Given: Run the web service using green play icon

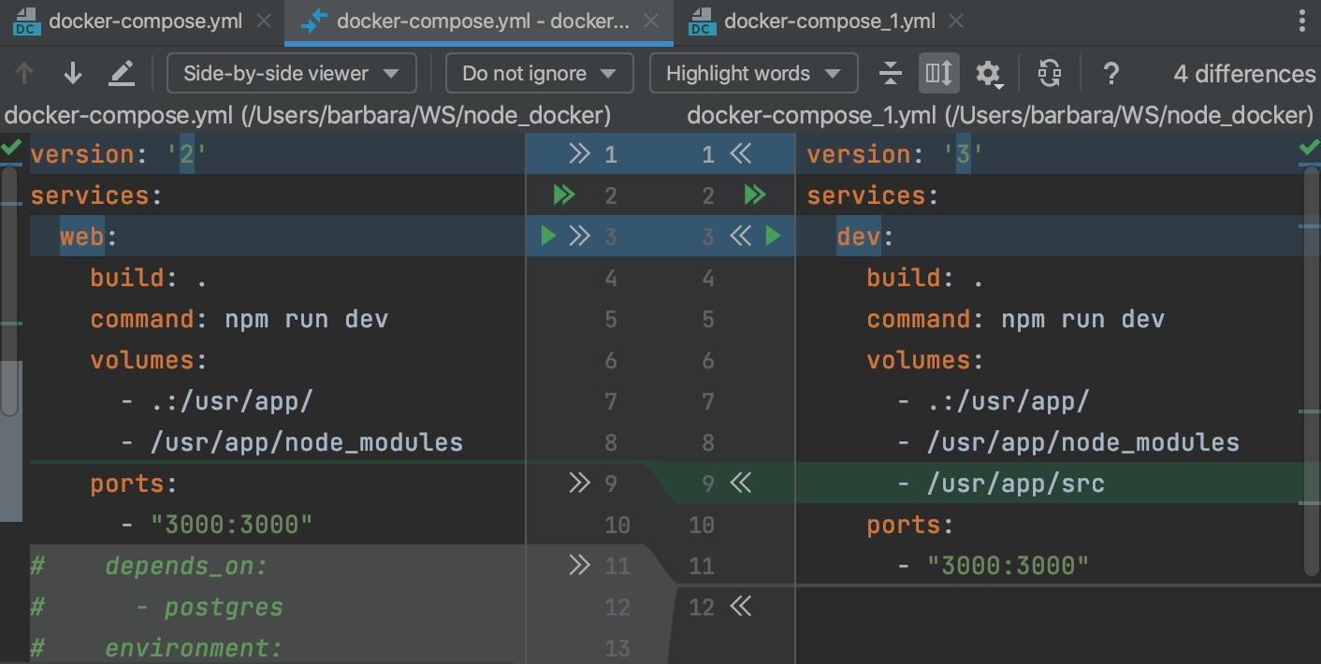Looking at the screenshot, I should 548,237.
